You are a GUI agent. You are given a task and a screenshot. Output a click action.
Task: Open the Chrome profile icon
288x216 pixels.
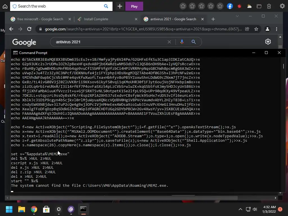tap(267, 29)
